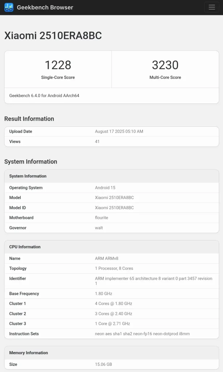Go to Geekbench Browser home link

[45, 7]
